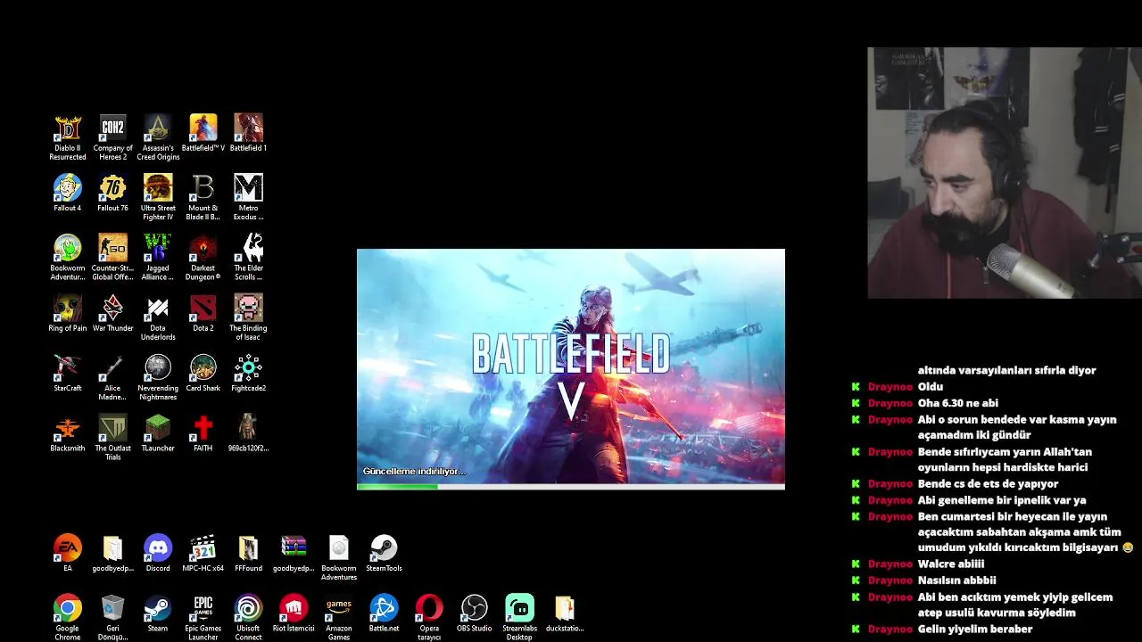1142x642 pixels.
Task: Open MPC-HC x64 media player
Action: point(203,553)
